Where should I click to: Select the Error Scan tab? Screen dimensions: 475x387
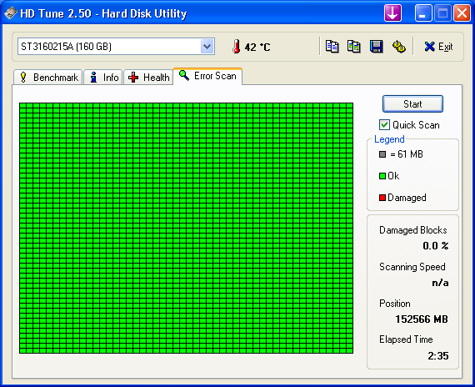tap(207, 76)
